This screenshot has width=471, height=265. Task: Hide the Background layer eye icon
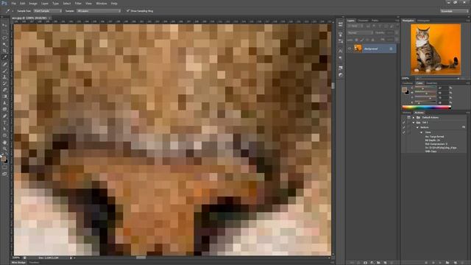350,49
